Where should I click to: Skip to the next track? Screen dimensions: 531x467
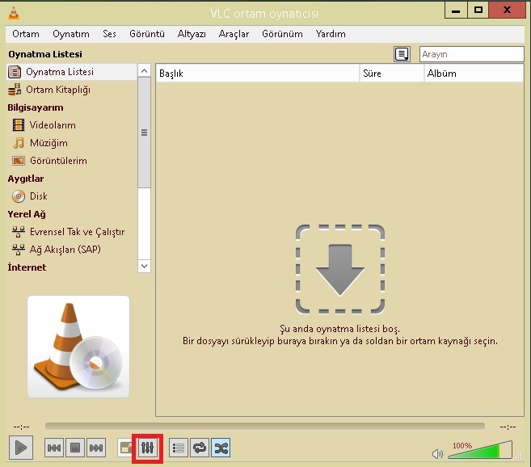click(x=96, y=448)
